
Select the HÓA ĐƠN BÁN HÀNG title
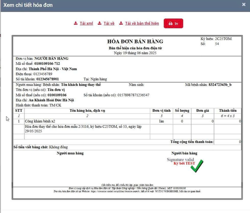point(135,41)
